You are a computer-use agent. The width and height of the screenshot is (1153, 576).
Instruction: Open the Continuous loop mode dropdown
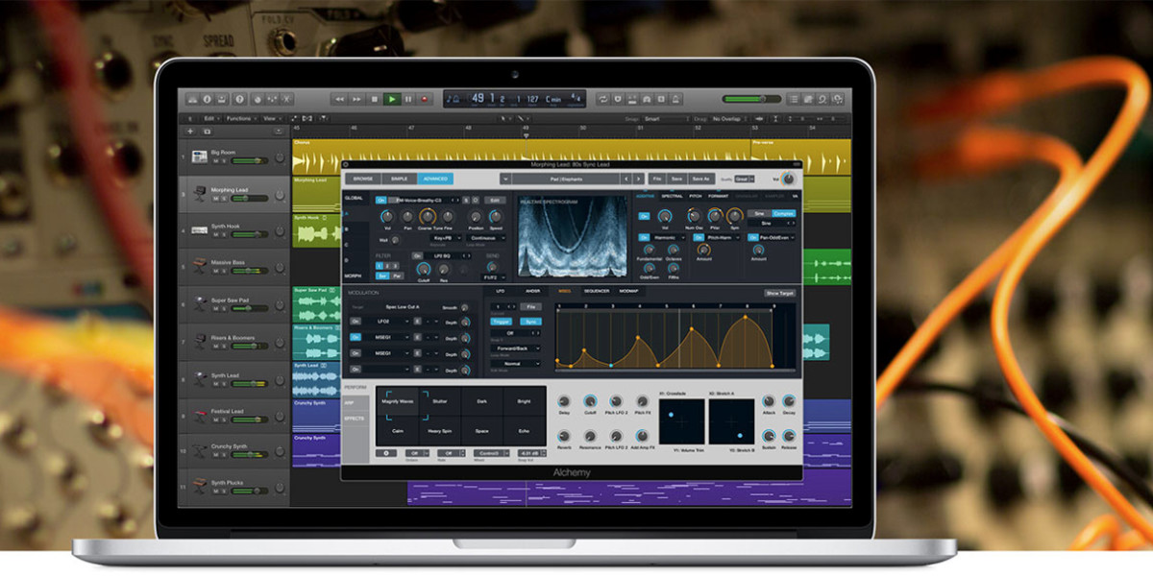485,237
